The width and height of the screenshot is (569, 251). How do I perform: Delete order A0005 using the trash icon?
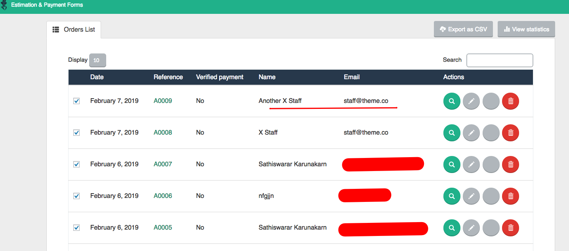(510, 228)
